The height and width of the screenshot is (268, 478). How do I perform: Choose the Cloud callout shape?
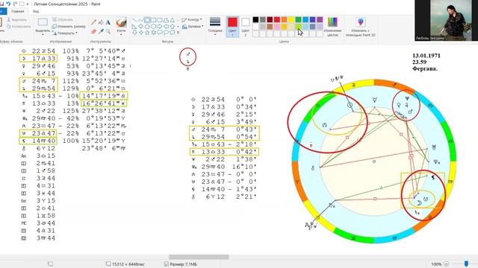(173, 33)
